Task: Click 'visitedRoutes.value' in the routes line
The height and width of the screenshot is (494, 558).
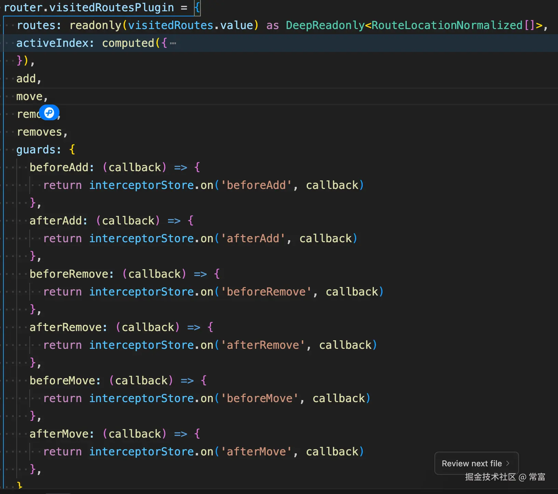Action: 191,25
